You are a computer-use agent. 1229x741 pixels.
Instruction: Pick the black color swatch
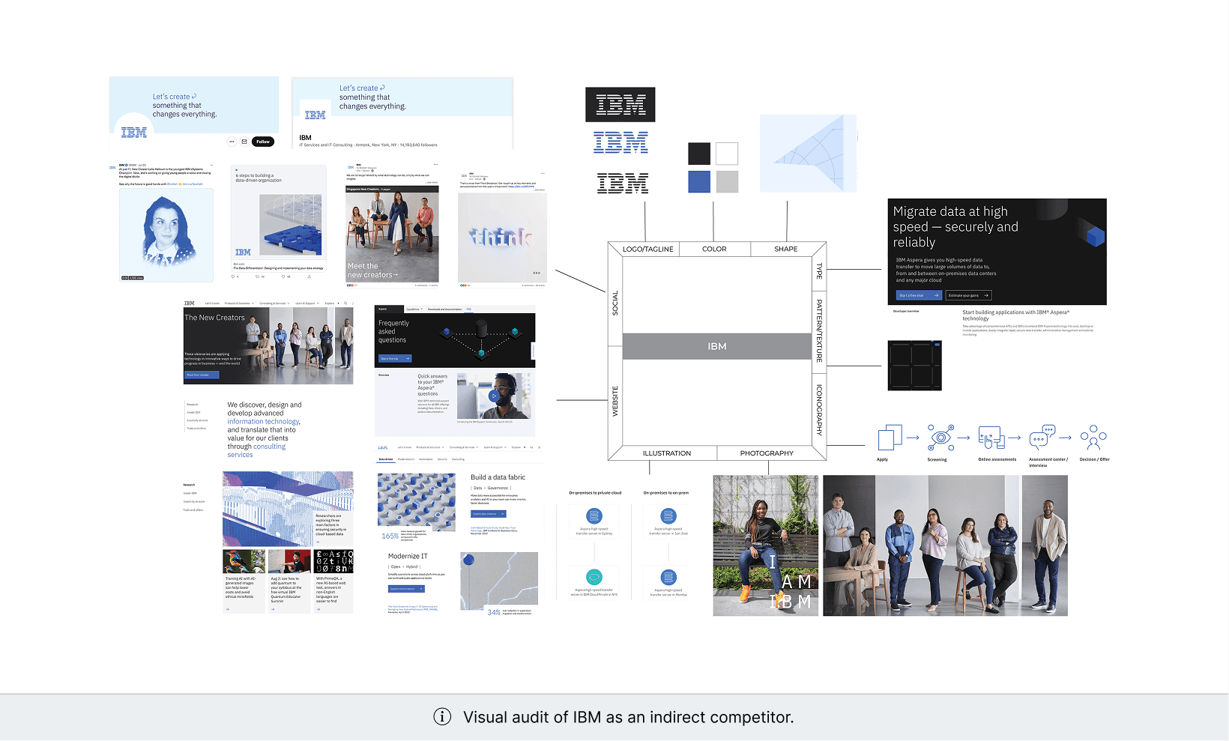(x=699, y=154)
